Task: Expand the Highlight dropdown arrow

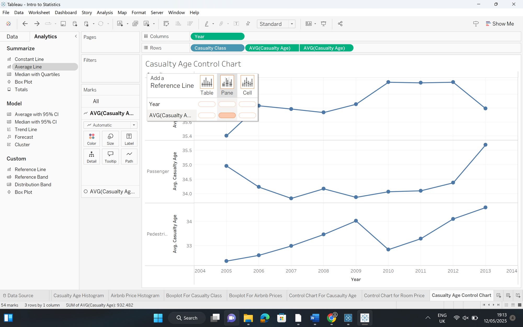Action: point(213,24)
